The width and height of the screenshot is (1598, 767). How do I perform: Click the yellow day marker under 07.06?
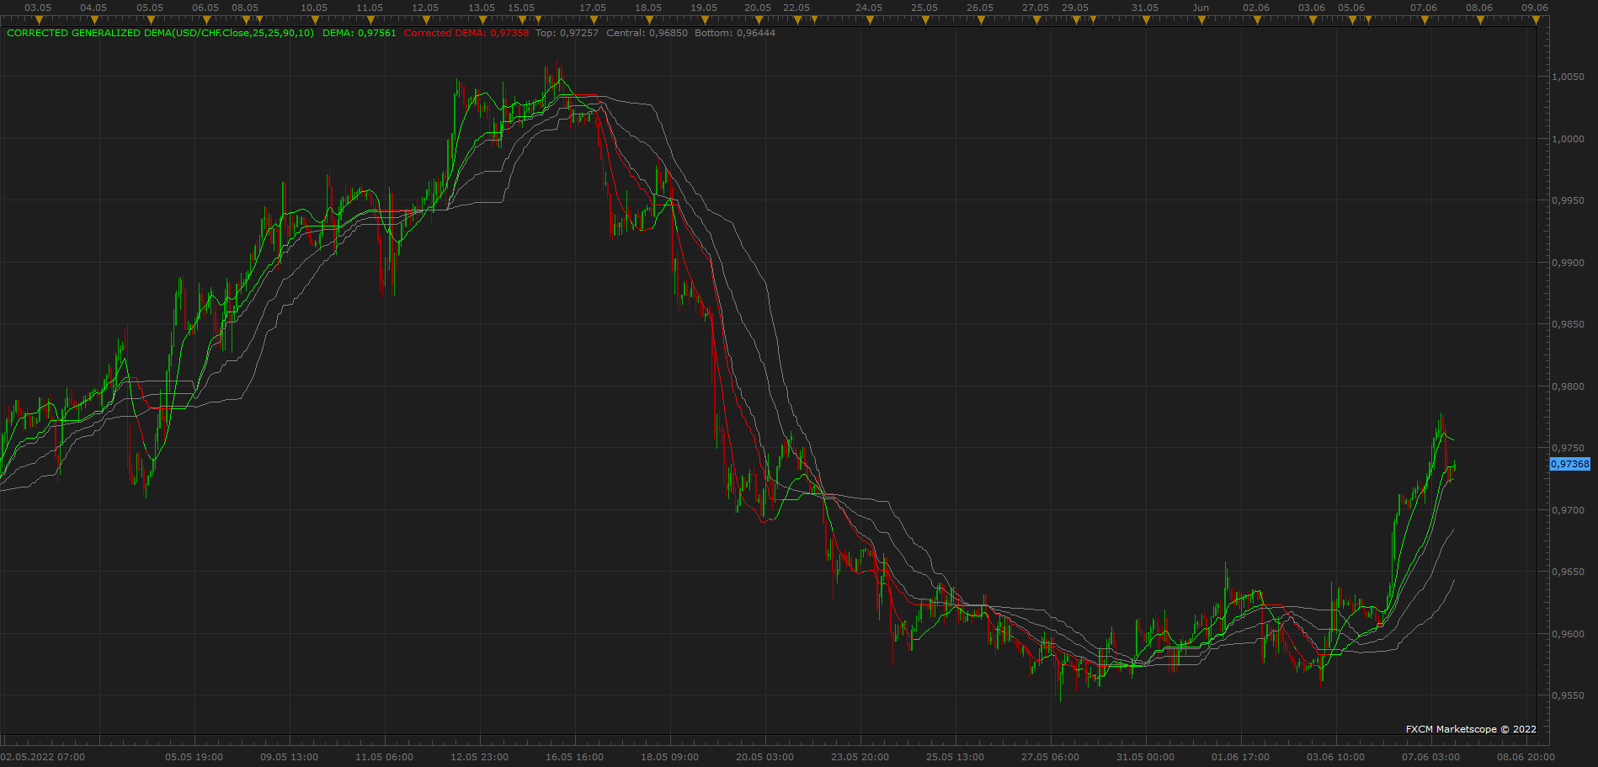[1425, 20]
